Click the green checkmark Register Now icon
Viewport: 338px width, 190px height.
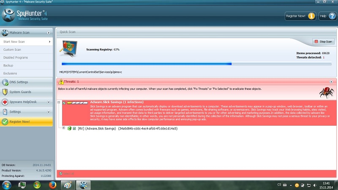(5, 122)
